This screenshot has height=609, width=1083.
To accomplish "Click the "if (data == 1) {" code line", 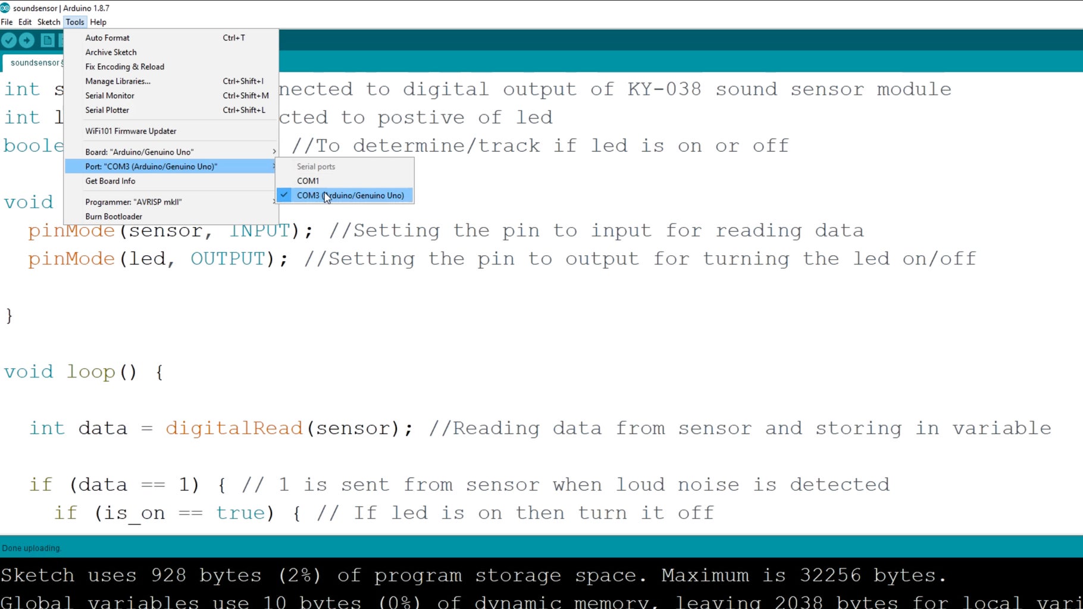I will point(128,485).
